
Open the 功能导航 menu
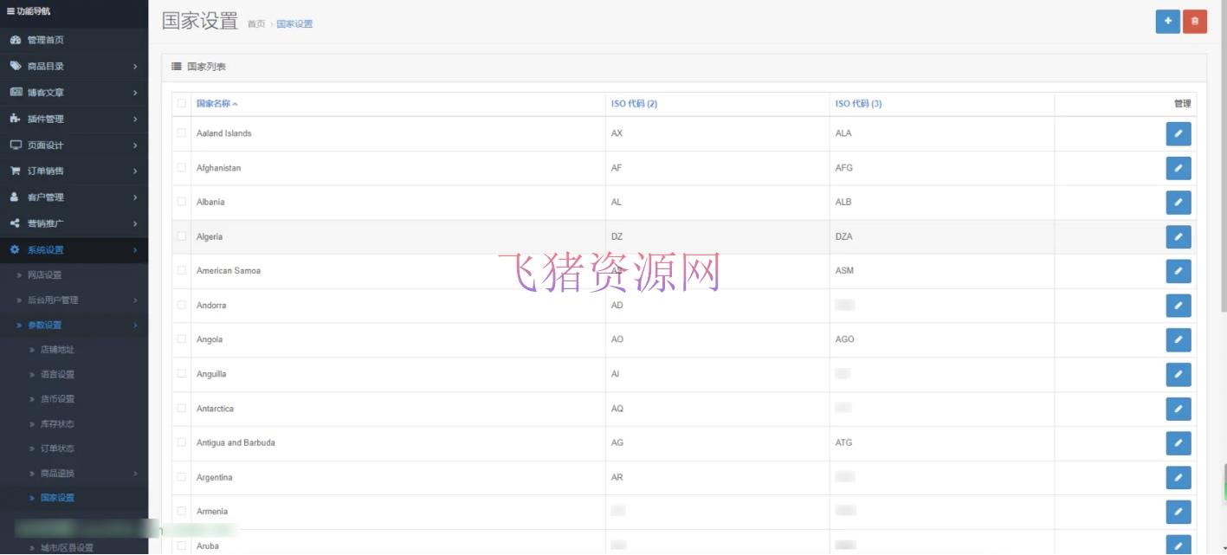30,11
